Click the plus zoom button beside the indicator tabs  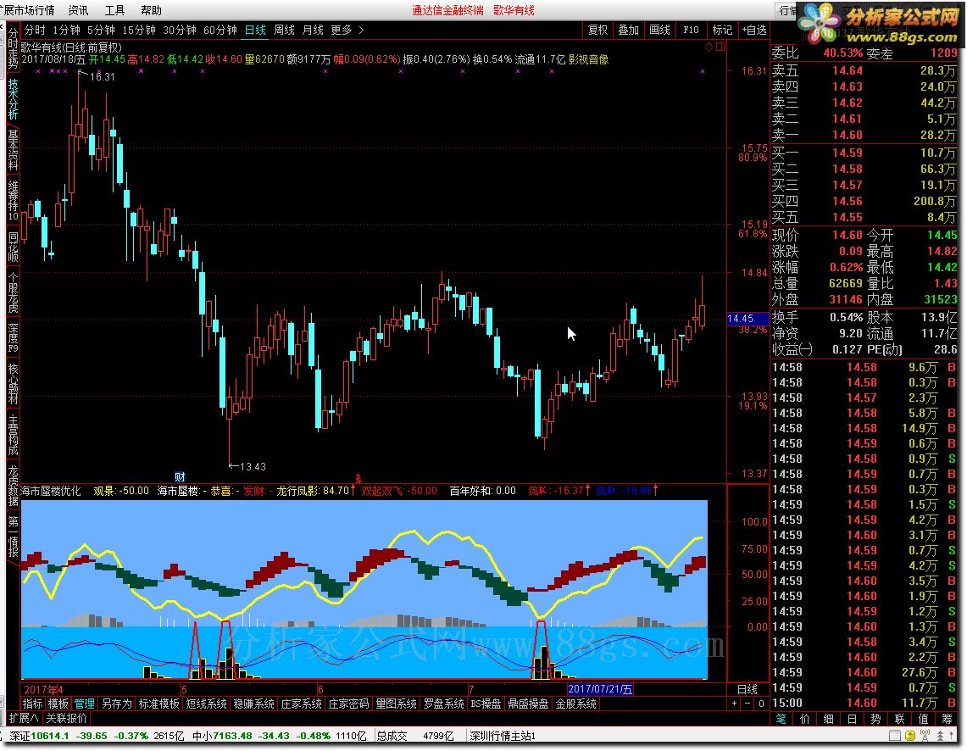point(734,704)
